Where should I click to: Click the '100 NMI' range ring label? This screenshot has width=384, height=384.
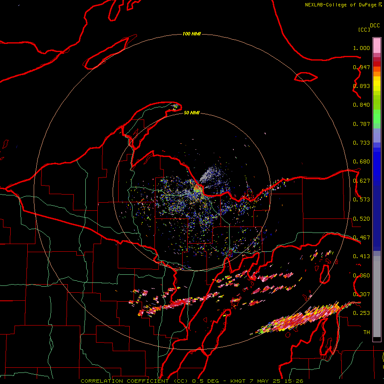click(192, 34)
